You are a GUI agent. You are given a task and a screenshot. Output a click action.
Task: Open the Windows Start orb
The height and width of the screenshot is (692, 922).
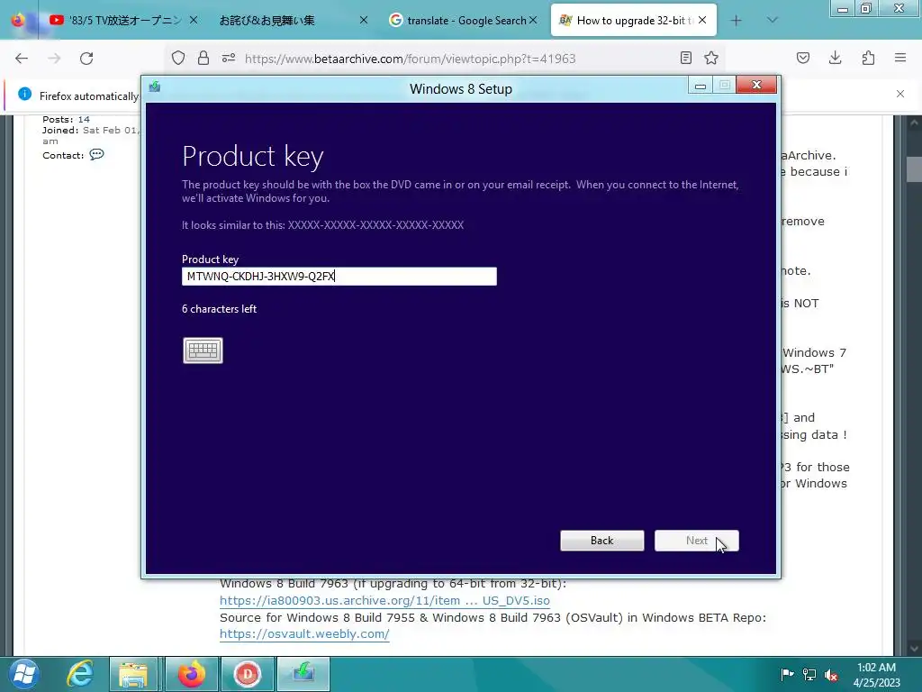click(x=24, y=674)
